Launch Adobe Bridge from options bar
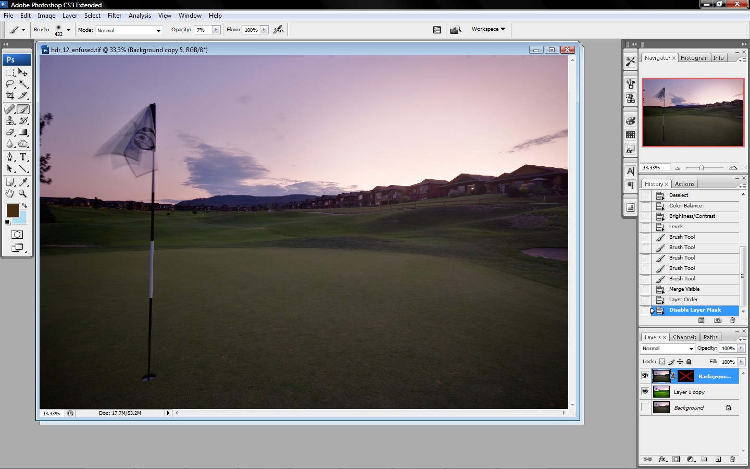This screenshot has height=469, width=750. click(x=456, y=30)
